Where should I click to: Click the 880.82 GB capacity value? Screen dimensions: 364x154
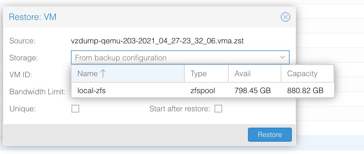pos(305,90)
